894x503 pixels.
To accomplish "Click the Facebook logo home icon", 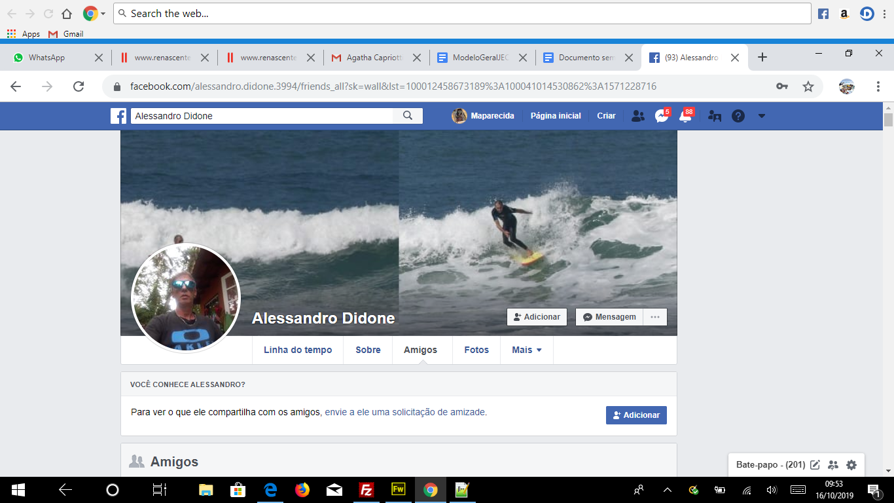I will pyautogui.click(x=118, y=116).
